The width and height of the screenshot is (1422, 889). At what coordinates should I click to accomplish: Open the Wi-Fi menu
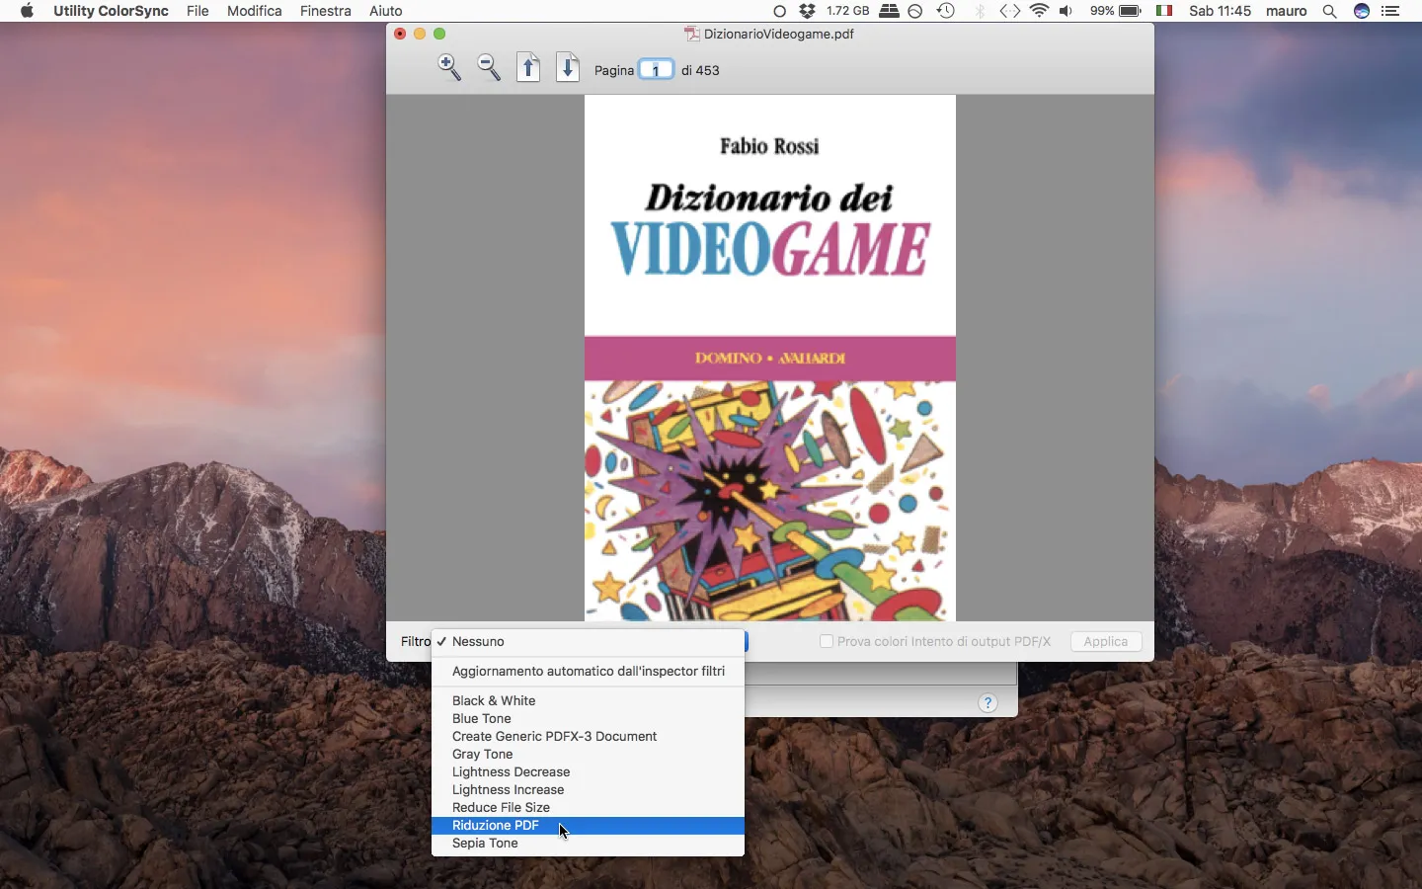[x=1039, y=11]
